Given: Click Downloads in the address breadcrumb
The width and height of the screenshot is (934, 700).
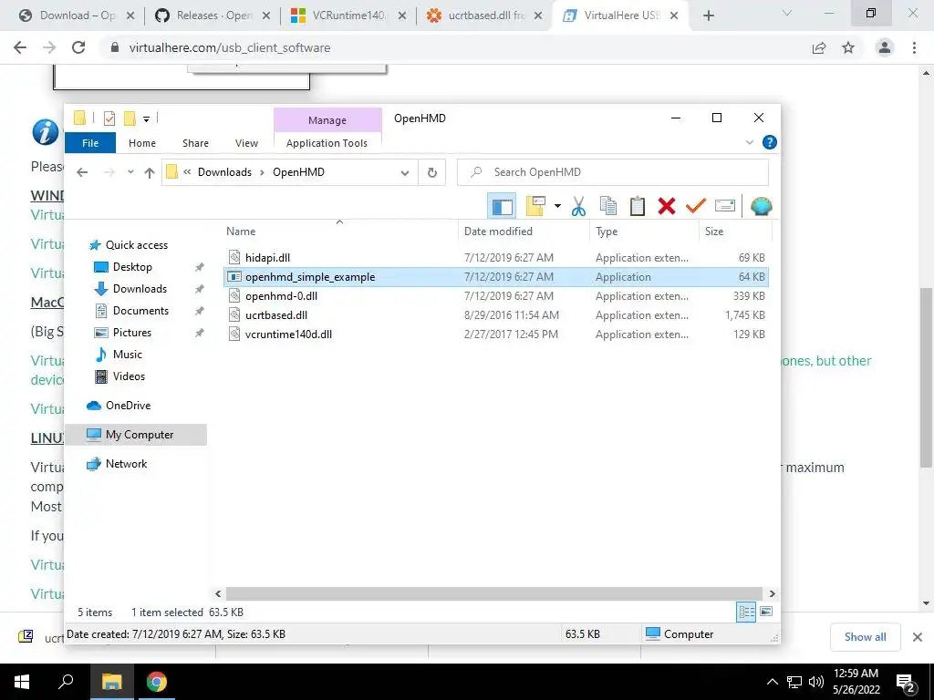Looking at the screenshot, I should [x=224, y=172].
